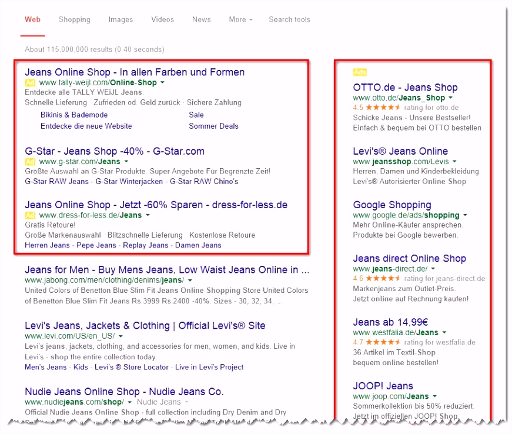
Task: Open the 'Jeans for Men - Buy Mens Jeans' result
Action: [167, 270]
